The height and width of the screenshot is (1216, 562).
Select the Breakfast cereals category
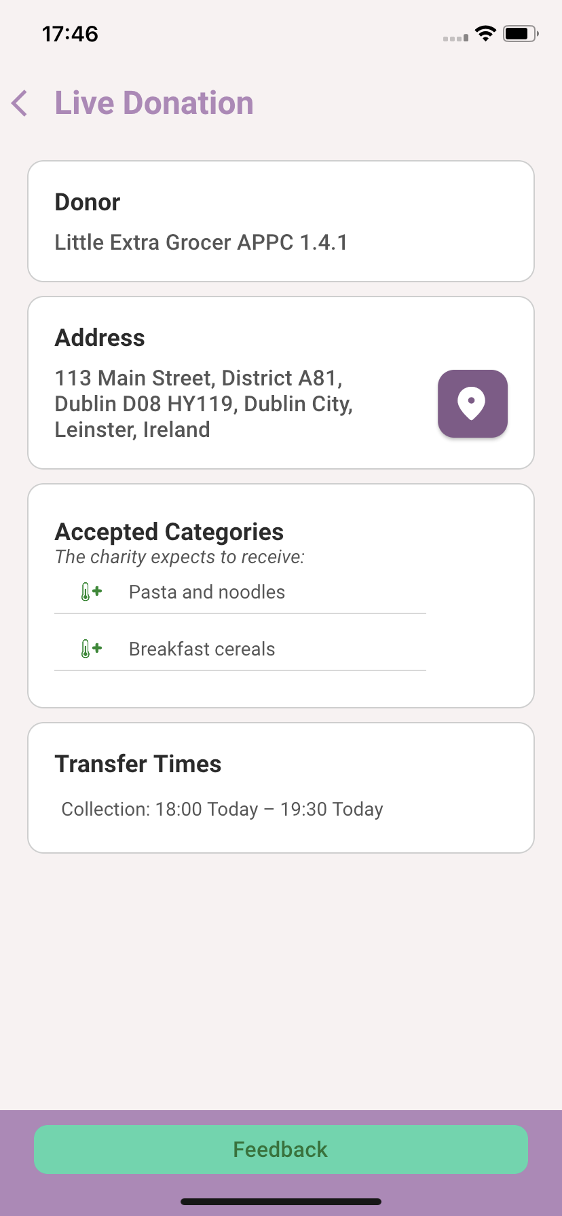[202, 649]
